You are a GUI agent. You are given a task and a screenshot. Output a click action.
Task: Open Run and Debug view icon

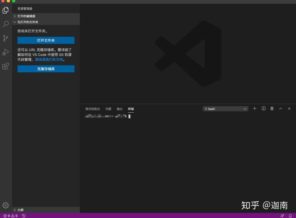point(6,52)
